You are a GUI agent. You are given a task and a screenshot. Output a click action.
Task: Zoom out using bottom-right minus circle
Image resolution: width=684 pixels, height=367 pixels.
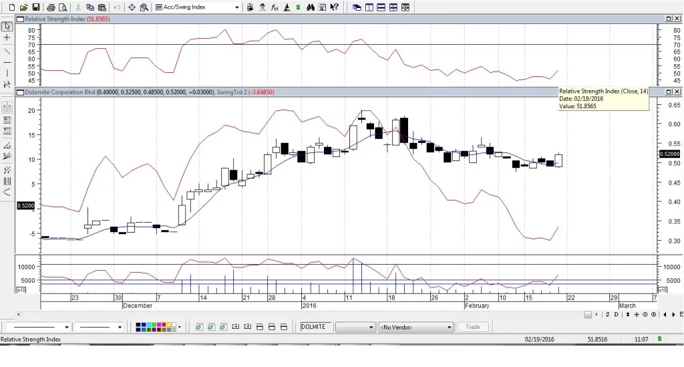pyautogui.click(x=645, y=314)
